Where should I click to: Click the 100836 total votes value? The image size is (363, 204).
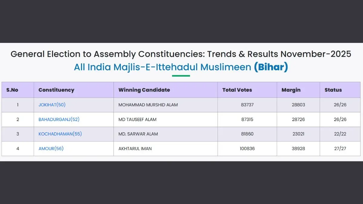[x=247, y=148]
